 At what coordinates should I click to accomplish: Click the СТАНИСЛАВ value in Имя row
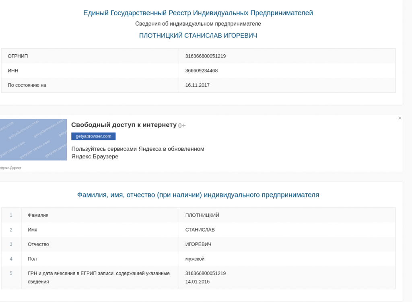pyautogui.click(x=200, y=230)
